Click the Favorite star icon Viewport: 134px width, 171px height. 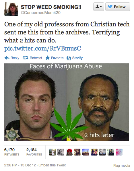point(48,58)
